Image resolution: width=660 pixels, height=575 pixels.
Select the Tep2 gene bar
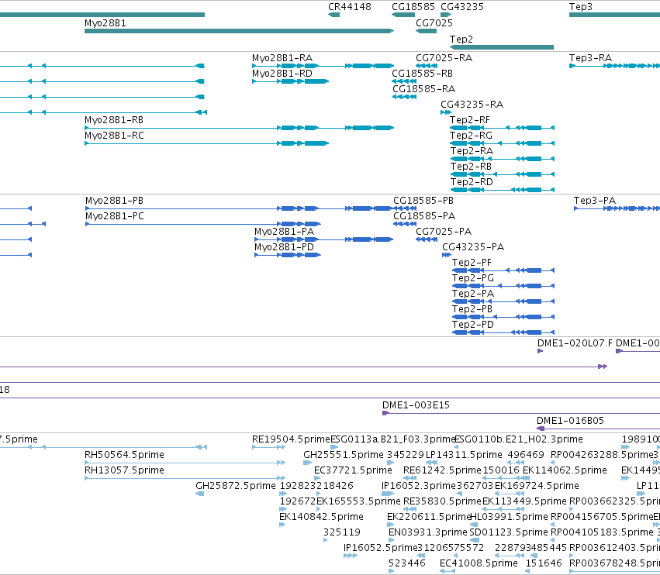click(x=502, y=47)
